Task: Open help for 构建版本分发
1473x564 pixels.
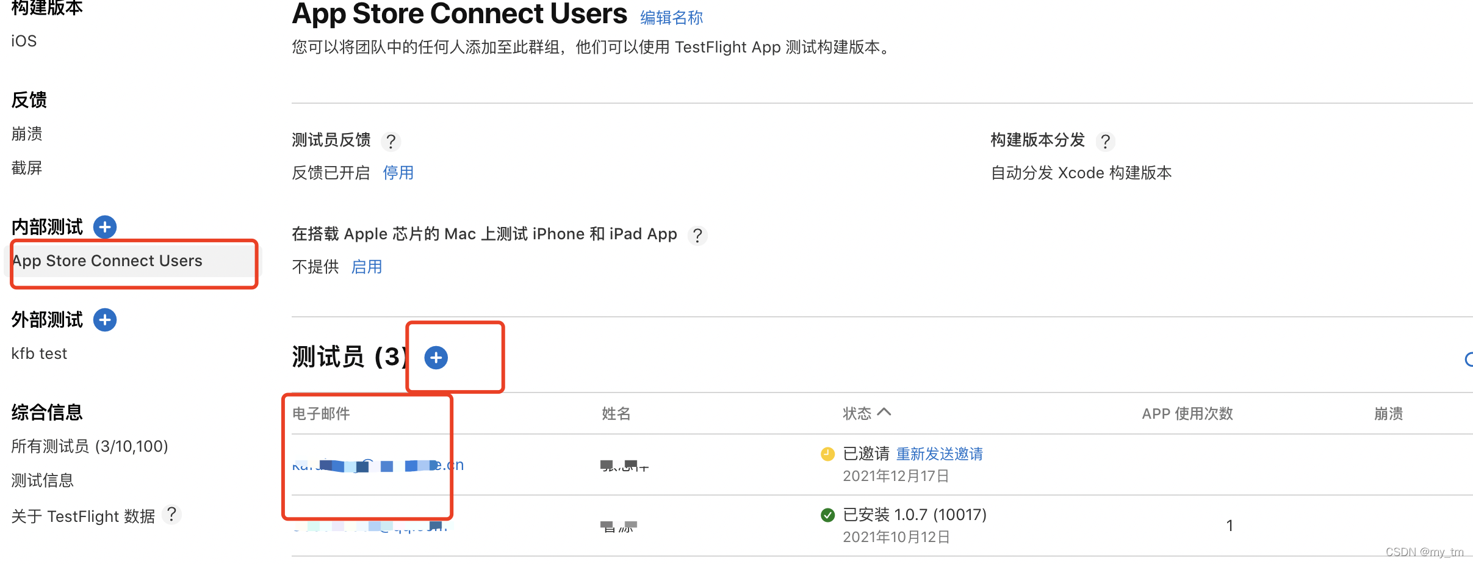Action: (x=1105, y=141)
